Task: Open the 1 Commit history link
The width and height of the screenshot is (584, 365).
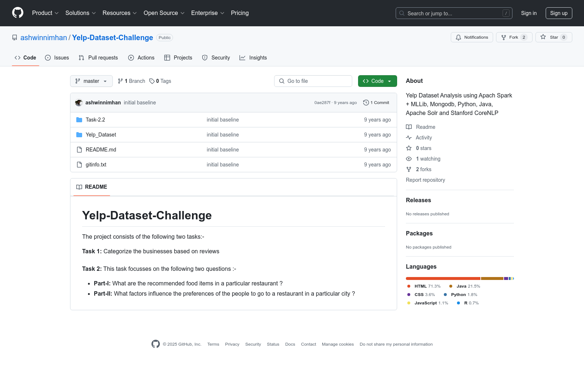Action: click(x=376, y=103)
